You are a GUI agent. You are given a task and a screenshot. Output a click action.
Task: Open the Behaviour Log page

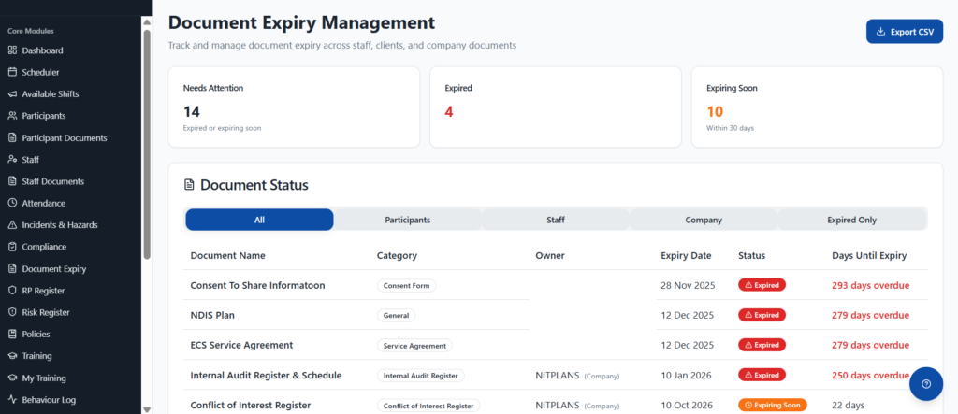(49, 400)
